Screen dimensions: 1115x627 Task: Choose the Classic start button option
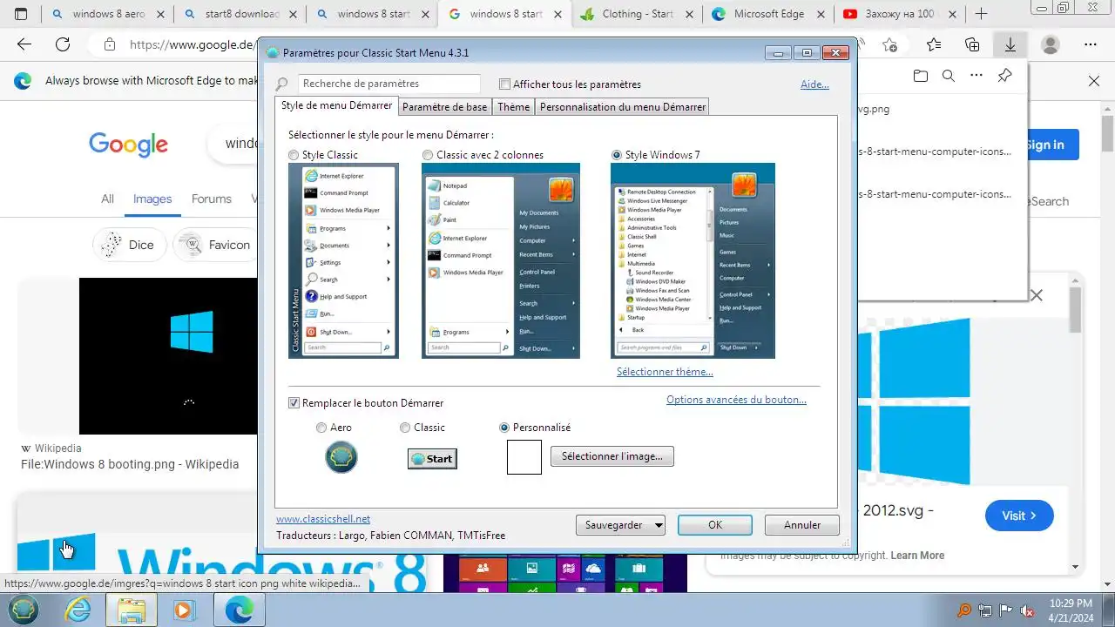point(405,428)
